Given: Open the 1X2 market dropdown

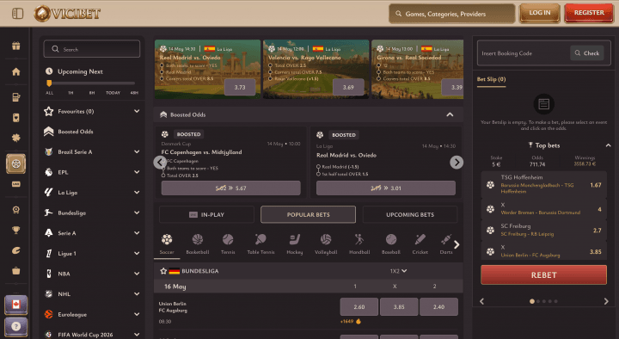Looking at the screenshot, I should tap(398, 271).
